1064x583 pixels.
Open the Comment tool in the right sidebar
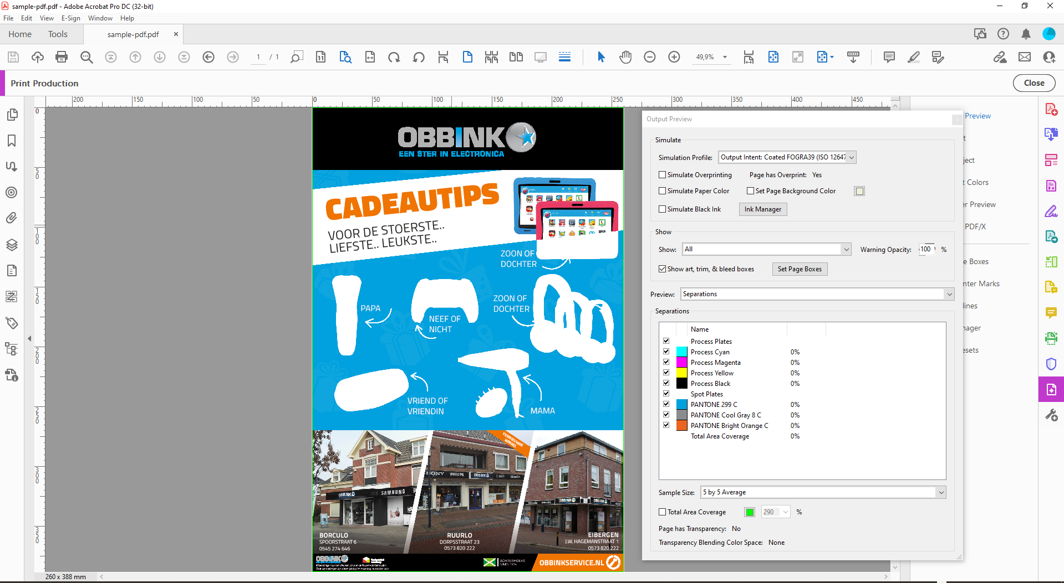click(1051, 313)
